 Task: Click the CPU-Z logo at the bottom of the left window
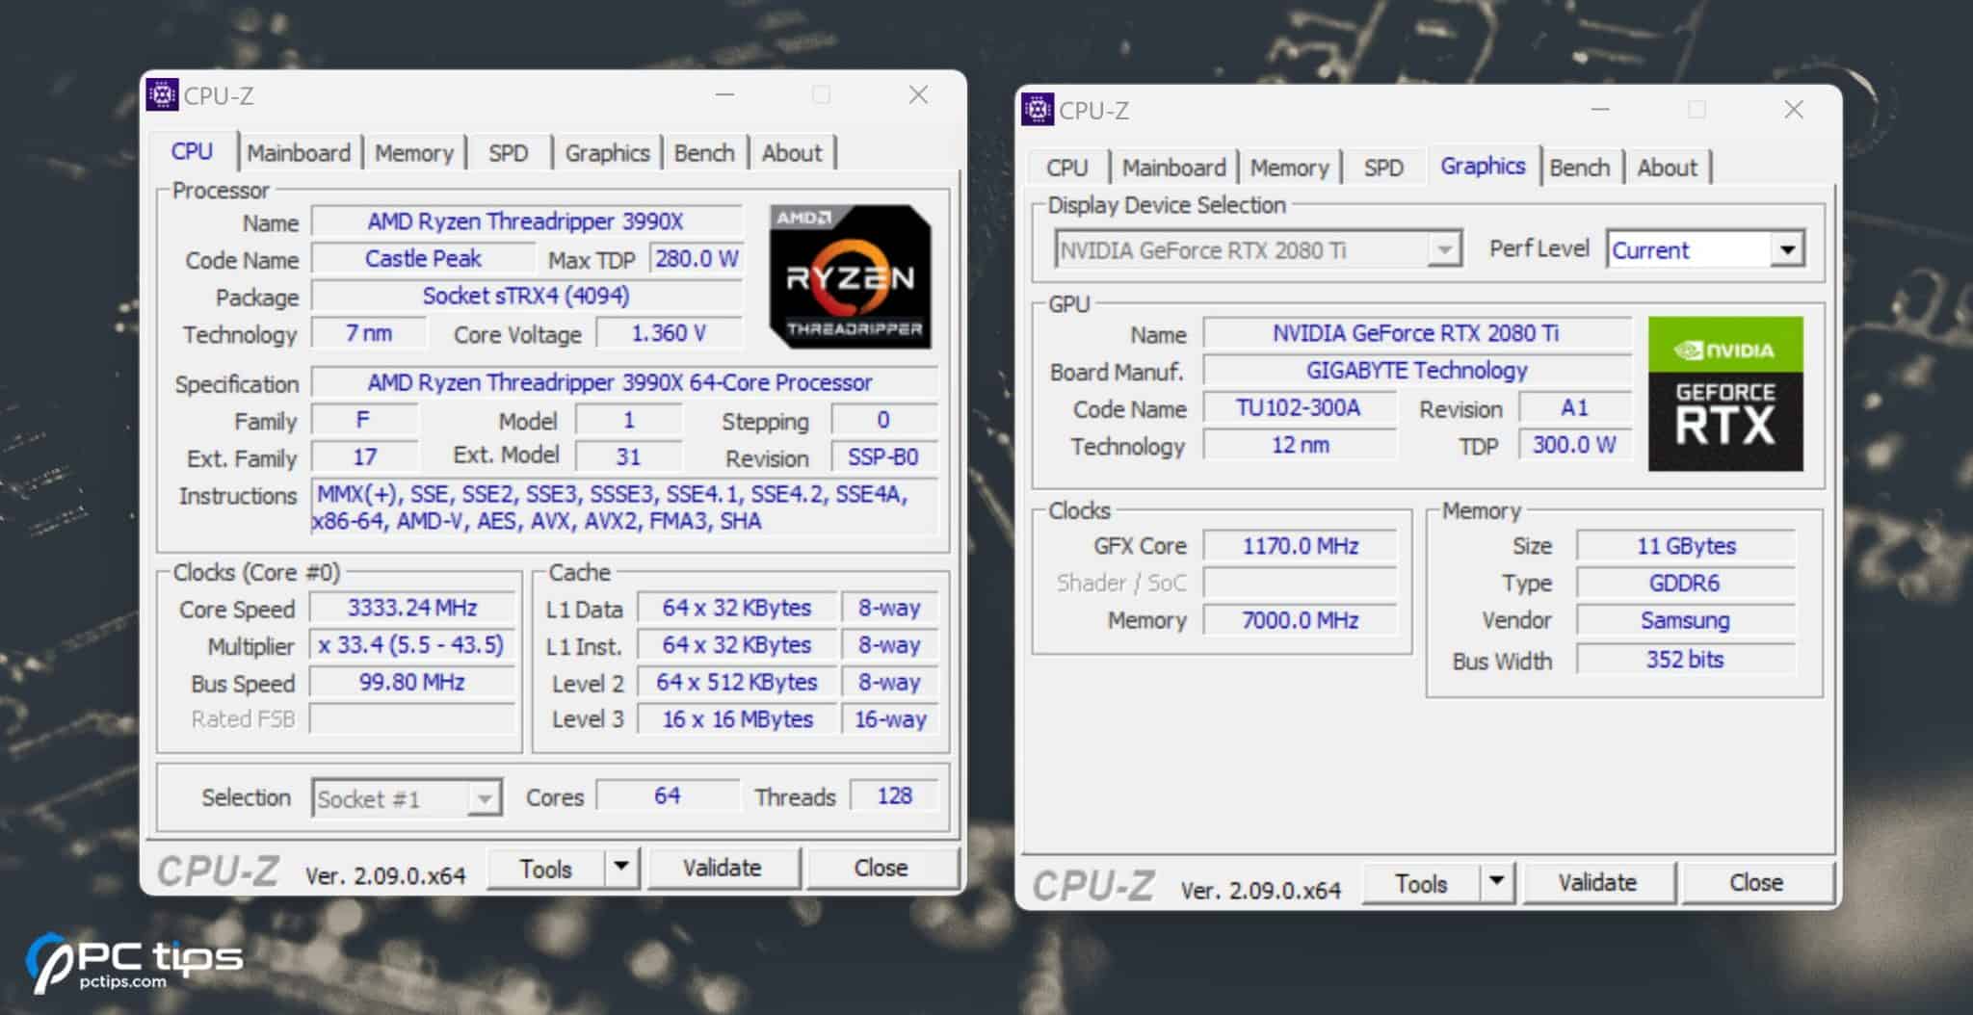218,870
